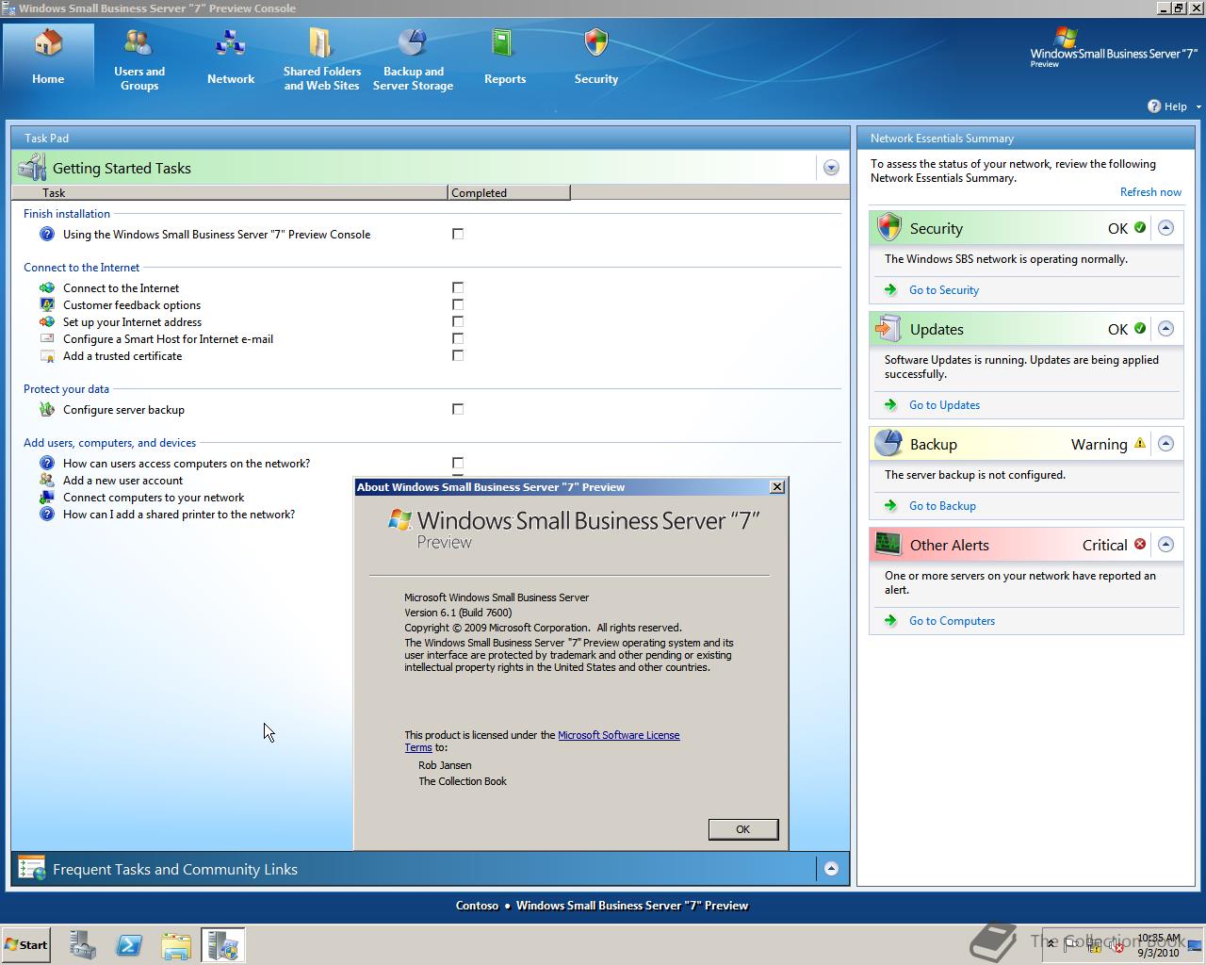Open the Reports book icon
Image resolution: width=1206 pixels, height=965 pixels.
coord(504,44)
